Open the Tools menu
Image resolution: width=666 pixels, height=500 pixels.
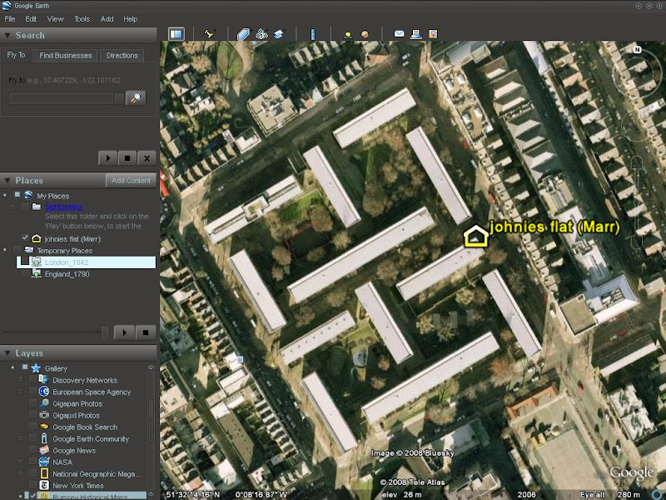pyautogui.click(x=82, y=18)
